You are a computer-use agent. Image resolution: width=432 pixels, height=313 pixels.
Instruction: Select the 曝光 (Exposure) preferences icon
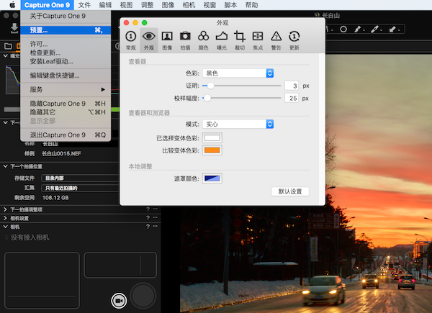[222, 39]
